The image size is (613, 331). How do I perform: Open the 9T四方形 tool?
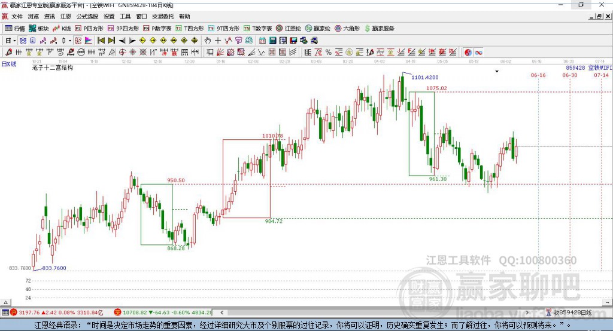(x=224, y=29)
